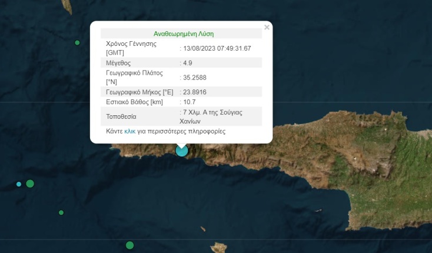Click the magnitude value 4.9

click(188, 63)
